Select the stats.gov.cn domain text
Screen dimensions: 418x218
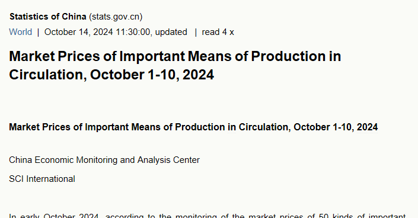pyautogui.click(x=116, y=17)
